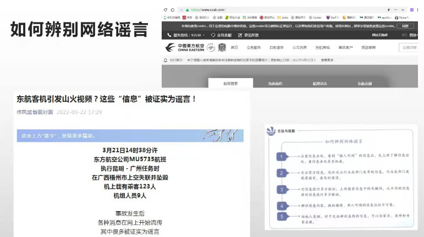Click the China Eastern logo
This screenshot has height=237, width=424.
pyautogui.click(x=186, y=47)
